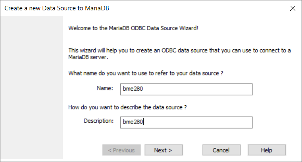Image resolution: width=302 pixels, height=162 pixels.
Task: Click the "Welcome to the MariaDB ODBC Data Source Wizard!" heading
Action: coord(133,28)
